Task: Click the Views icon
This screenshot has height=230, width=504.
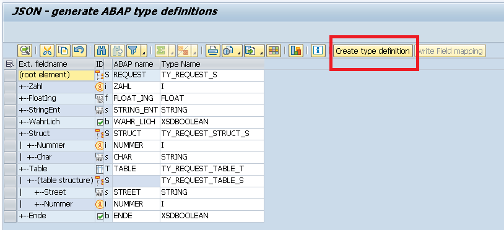Action: click(228, 51)
